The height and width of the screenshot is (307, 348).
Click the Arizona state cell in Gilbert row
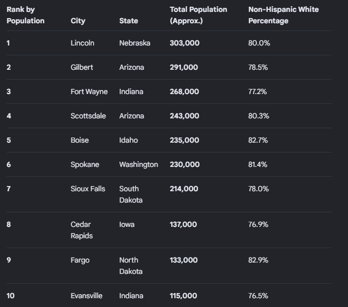coord(132,67)
